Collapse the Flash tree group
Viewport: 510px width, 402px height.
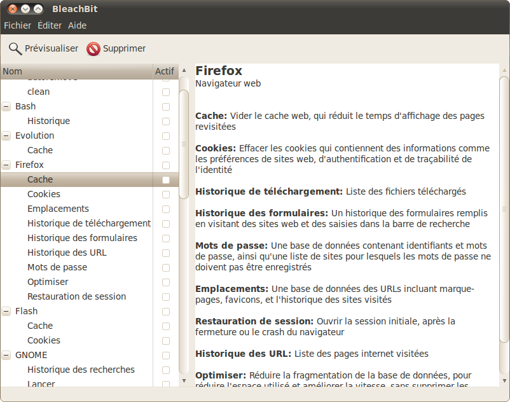[6, 312]
